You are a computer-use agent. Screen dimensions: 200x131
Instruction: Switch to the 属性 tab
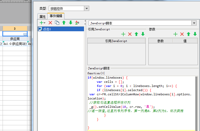coord(43,16)
